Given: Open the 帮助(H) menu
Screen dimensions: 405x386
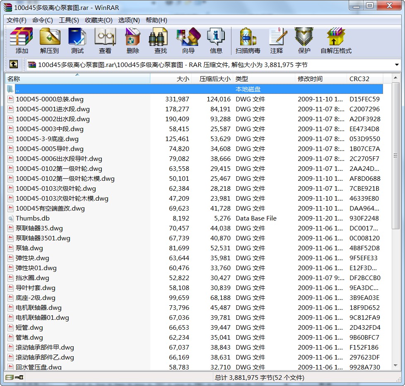Looking at the screenshot, I should (x=156, y=20).
